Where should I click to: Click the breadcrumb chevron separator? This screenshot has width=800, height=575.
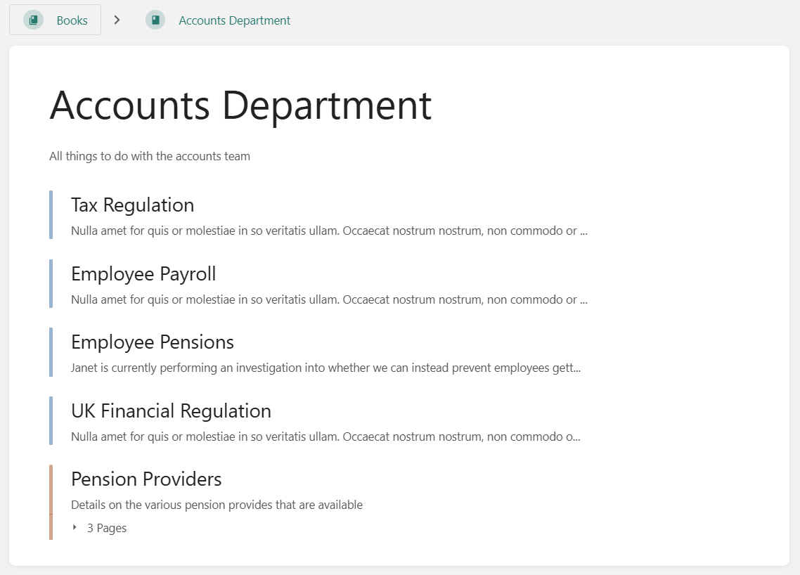pyautogui.click(x=117, y=20)
